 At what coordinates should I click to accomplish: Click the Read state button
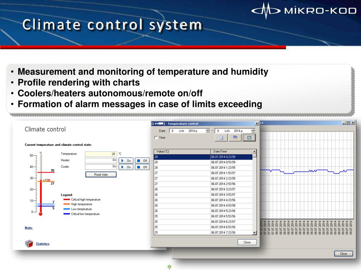(101, 174)
